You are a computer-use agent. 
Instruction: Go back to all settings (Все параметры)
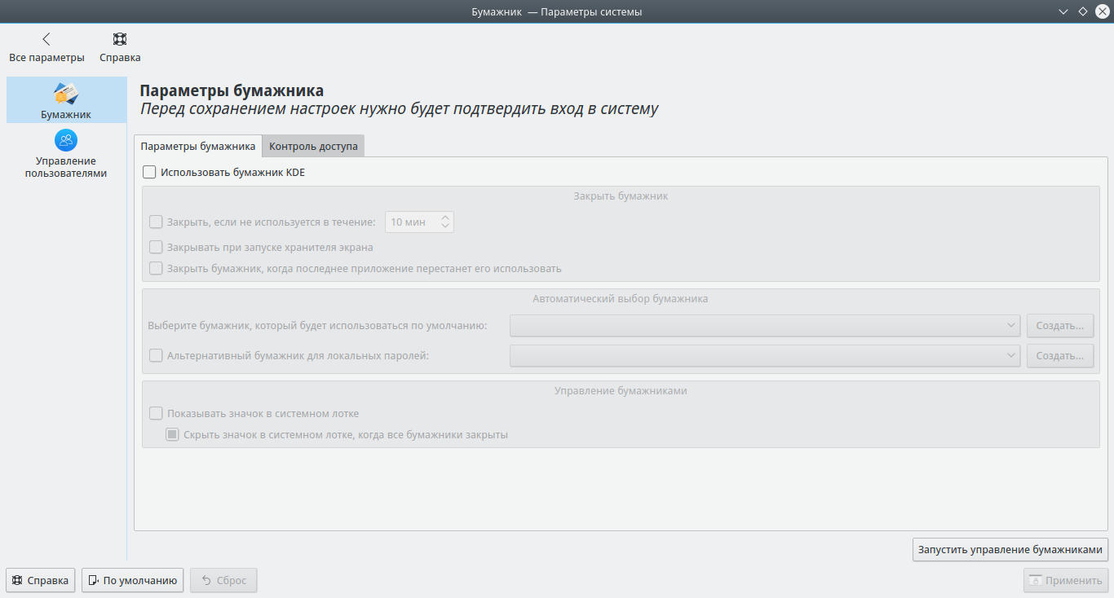tap(46, 48)
